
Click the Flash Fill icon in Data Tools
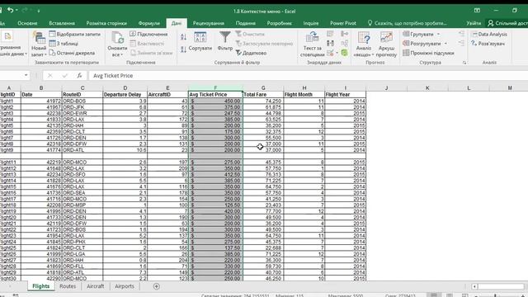point(330,34)
